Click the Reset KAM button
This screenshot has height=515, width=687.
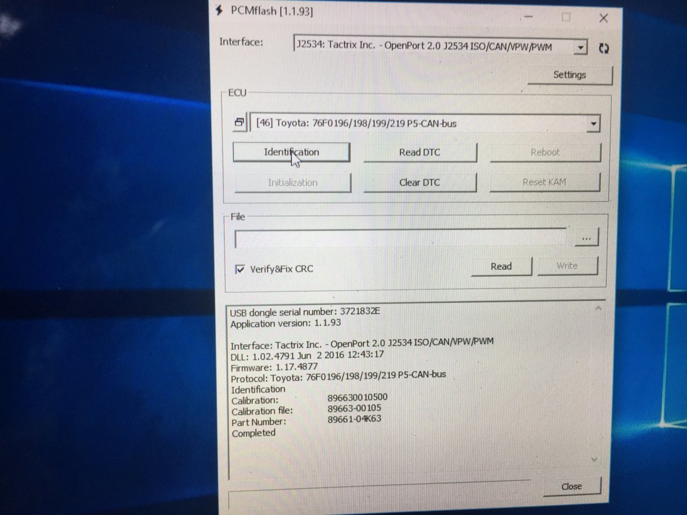point(544,182)
